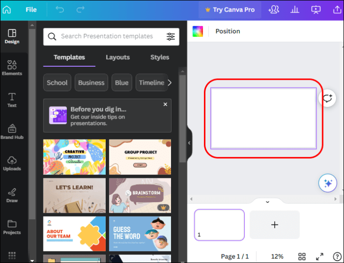
Task: Click the Page 1 / 1 indicator
Action: tap(235, 257)
